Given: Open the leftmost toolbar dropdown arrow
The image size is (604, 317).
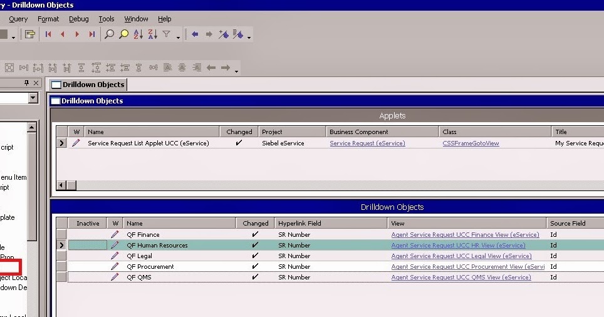Looking at the screenshot, I should (14, 38).
